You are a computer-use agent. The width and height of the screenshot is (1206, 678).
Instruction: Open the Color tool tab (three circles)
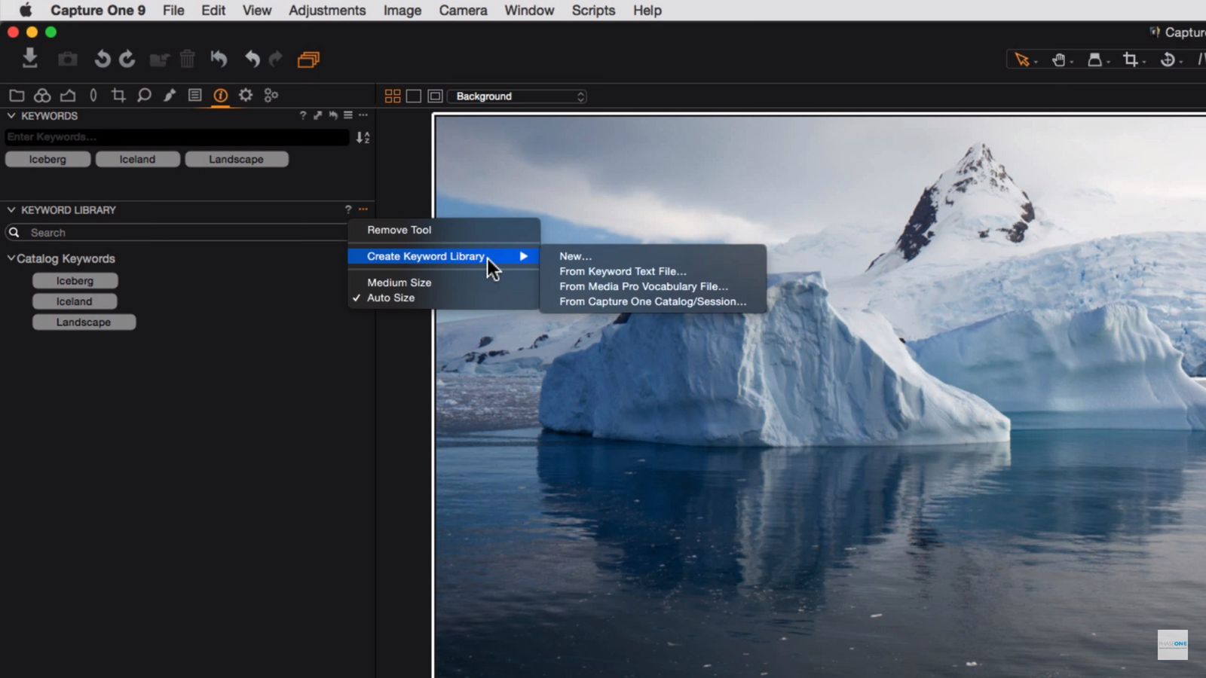click(42, 95)
